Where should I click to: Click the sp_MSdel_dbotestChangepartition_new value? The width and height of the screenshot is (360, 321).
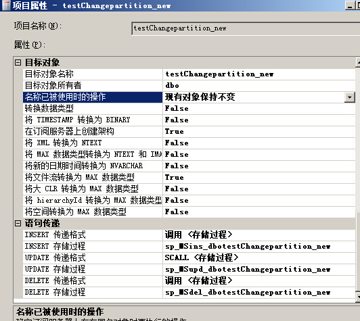point(248,293)
